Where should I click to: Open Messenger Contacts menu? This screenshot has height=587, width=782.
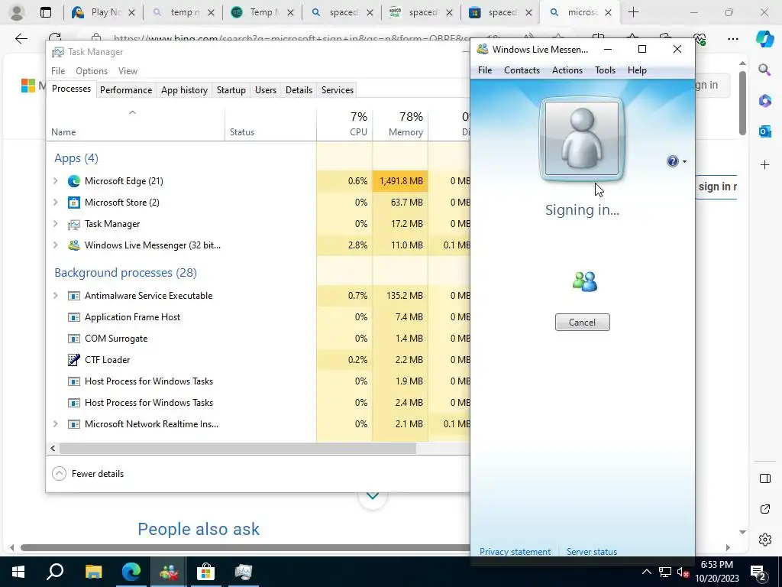[x=522, y=70]
